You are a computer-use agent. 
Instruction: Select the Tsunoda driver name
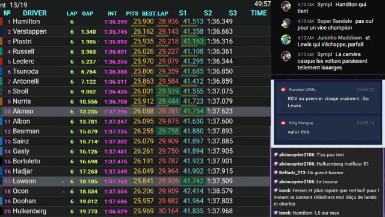pyautogui.click(x=25, y=71)
